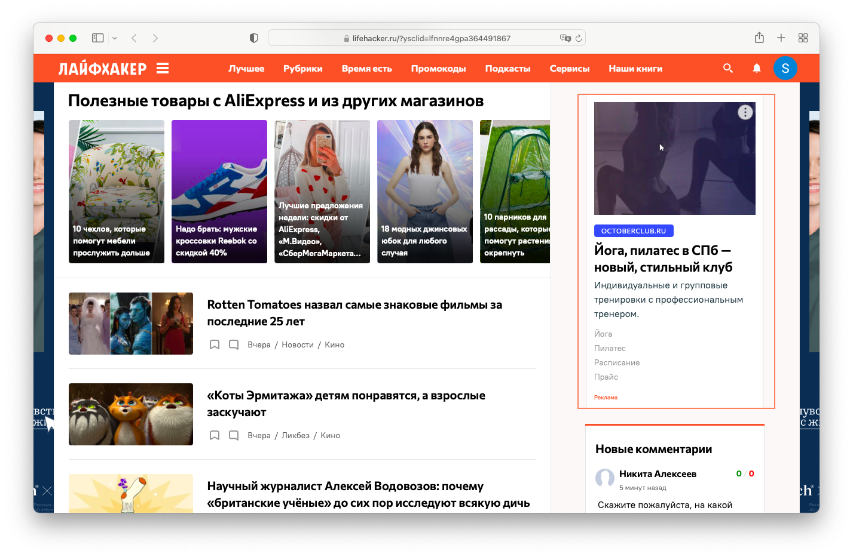Image resolution: width=853 pixels, height=557 pixels.
Task: Toggle the Safari sidebar icon
Action: coord(97,38)
